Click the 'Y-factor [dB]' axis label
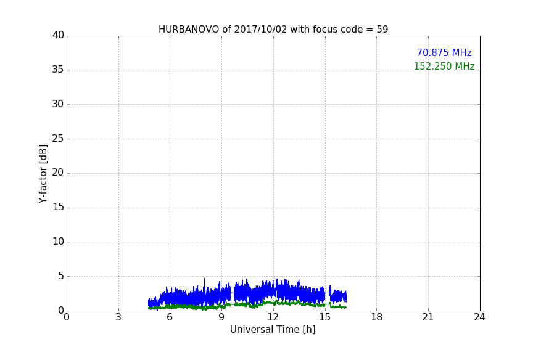 pos(43,174)
